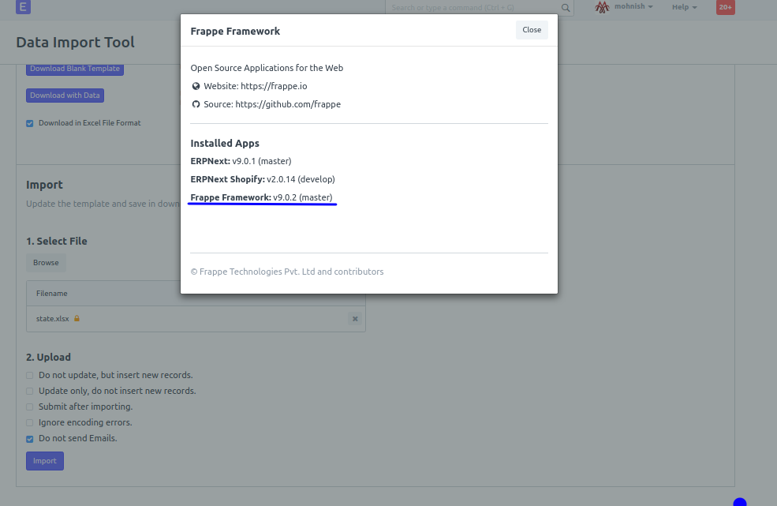Check the Ignore encoding errors option

[29, 422]
